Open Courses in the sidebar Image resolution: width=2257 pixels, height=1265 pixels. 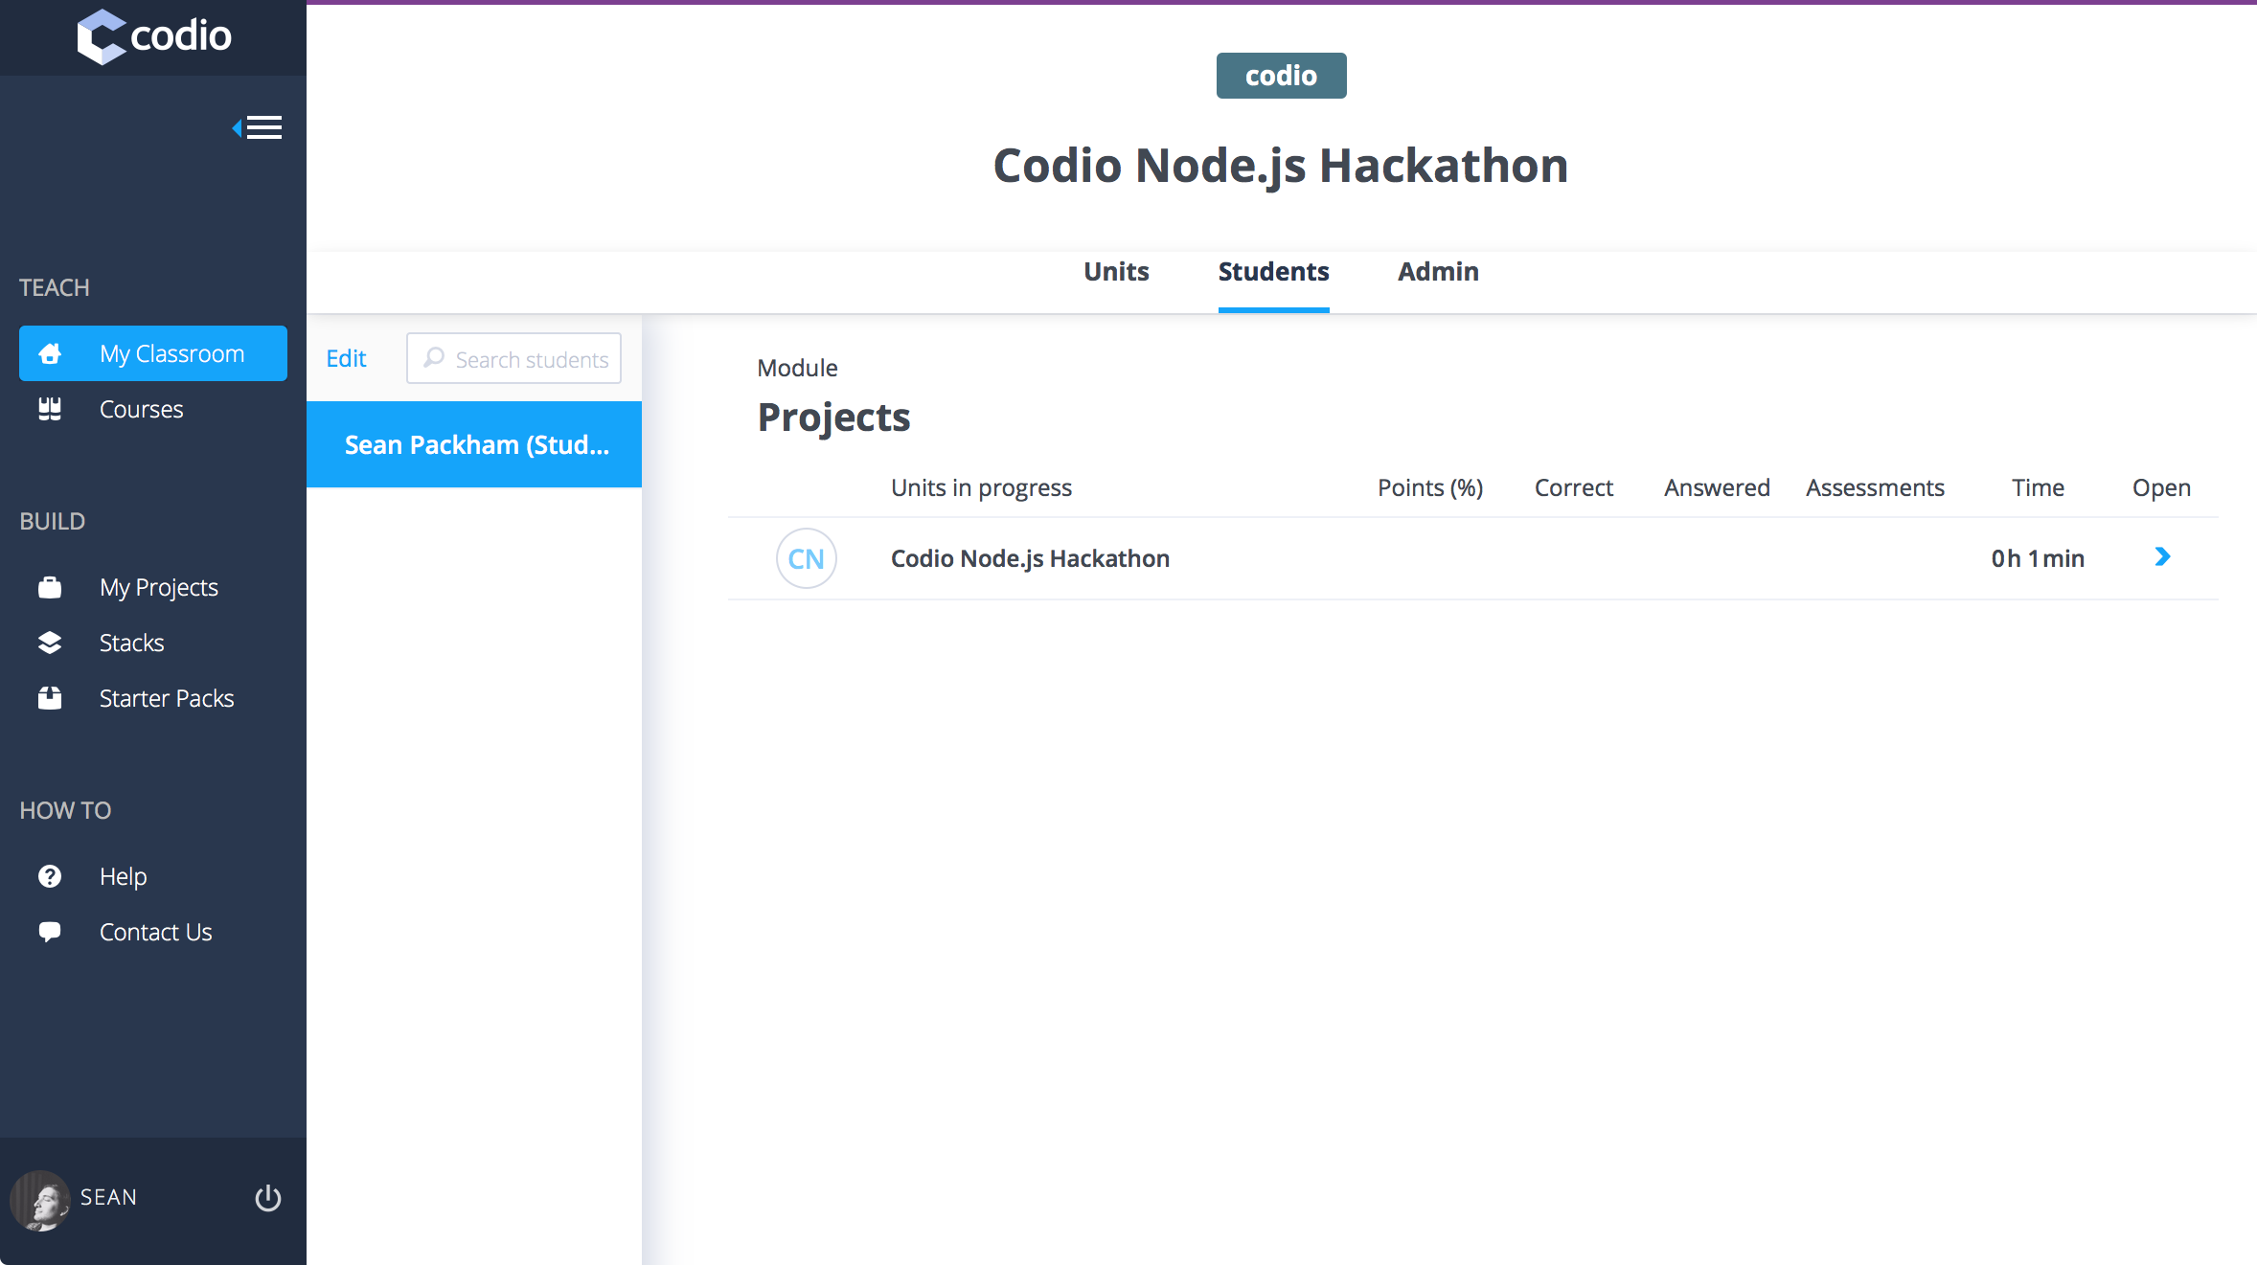click(x=153, y=409)
